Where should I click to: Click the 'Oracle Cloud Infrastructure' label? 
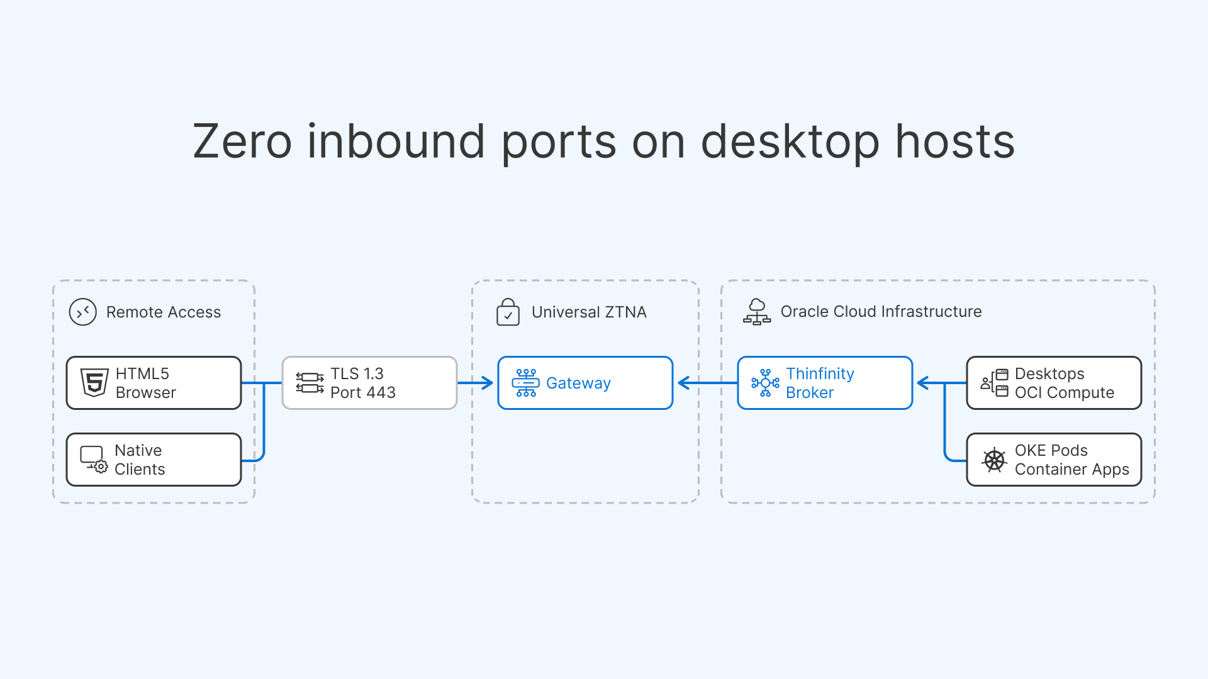pos(881,311)
